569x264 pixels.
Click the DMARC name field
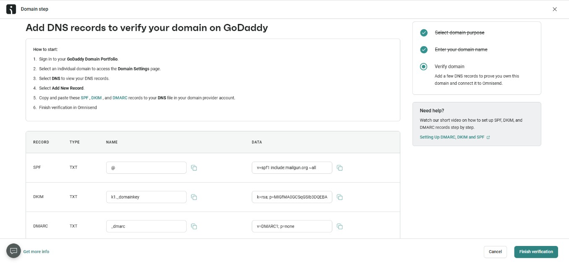[146, 226]
